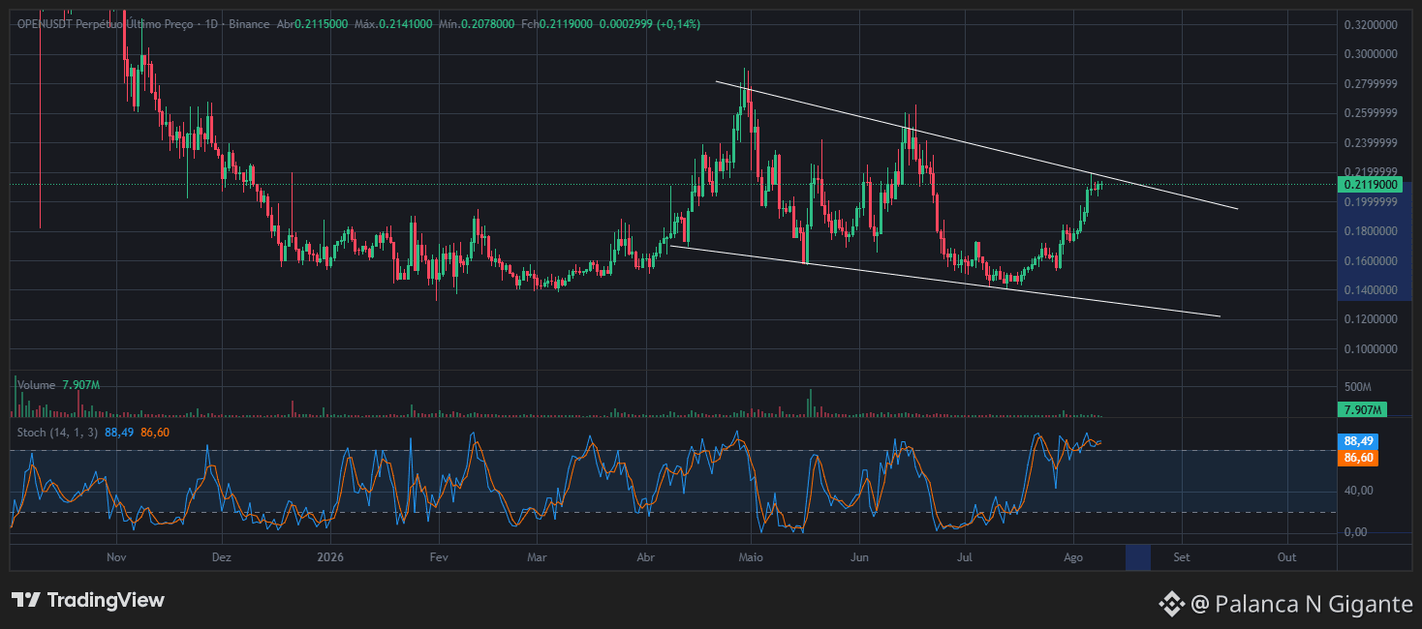Select the lower descending white trendline

tap(944, 281)
